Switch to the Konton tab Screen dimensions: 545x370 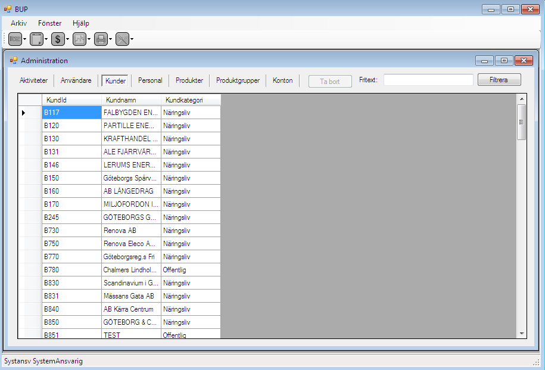(x=282, y=80)
